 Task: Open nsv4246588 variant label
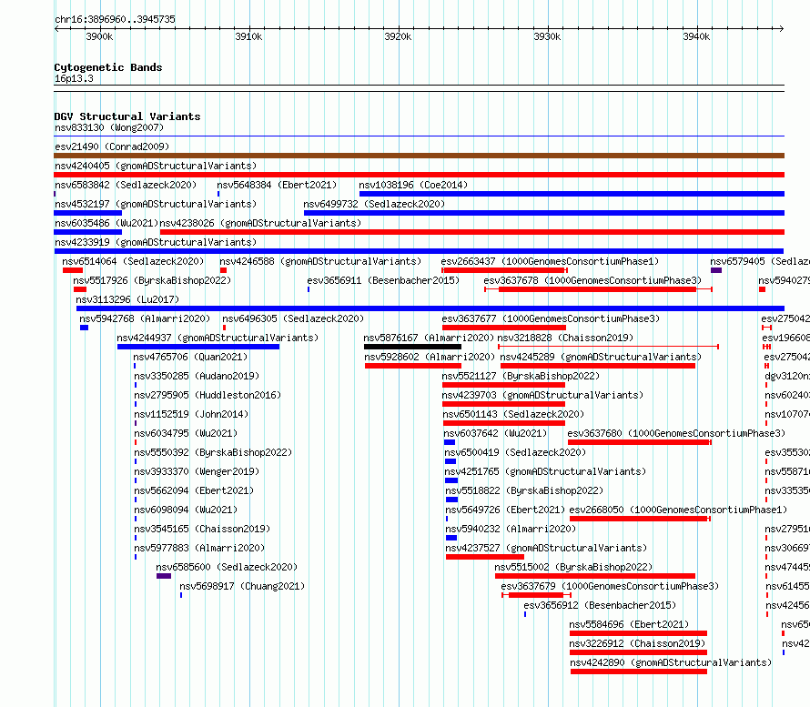pos(320,261)
